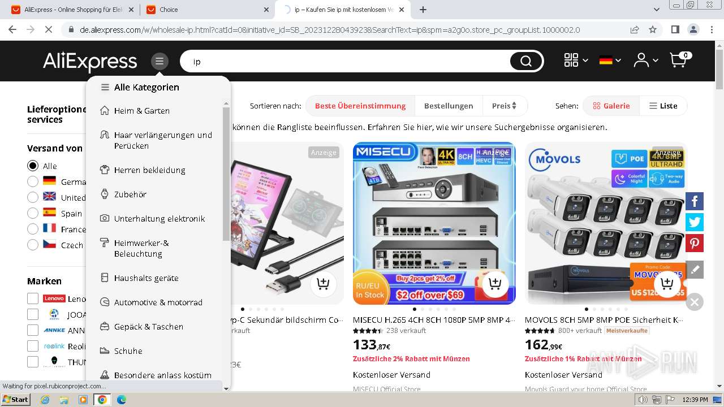Click the shoe icon for Schuhe

[x=104, y=350]
